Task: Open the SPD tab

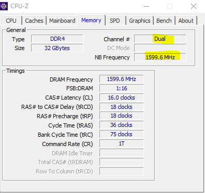Action: [x=115, y=21]
